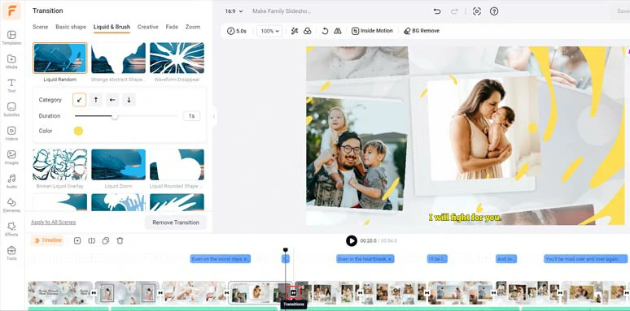Click the 'Even in the heartbreak' subtitle clip
This screenshot has width=630, height=311.
click(x=365, y=259)
